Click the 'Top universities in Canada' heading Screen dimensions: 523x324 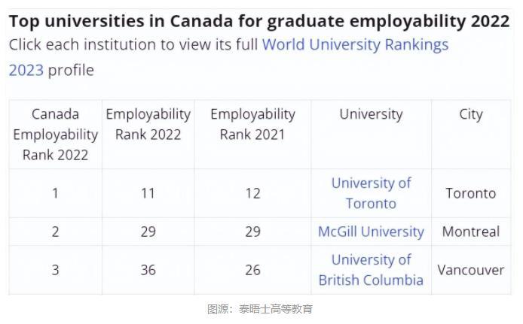(259, 21)
